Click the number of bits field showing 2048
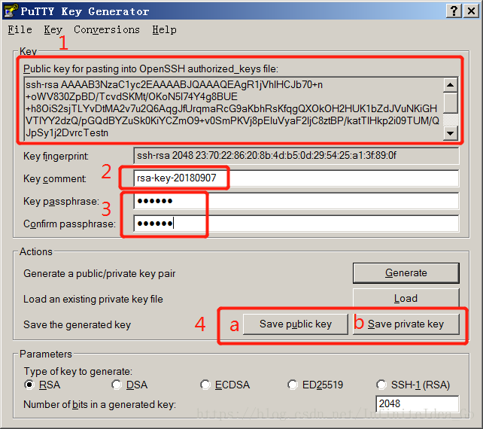Screen dimensions: 483x429 tap(418, 403)
